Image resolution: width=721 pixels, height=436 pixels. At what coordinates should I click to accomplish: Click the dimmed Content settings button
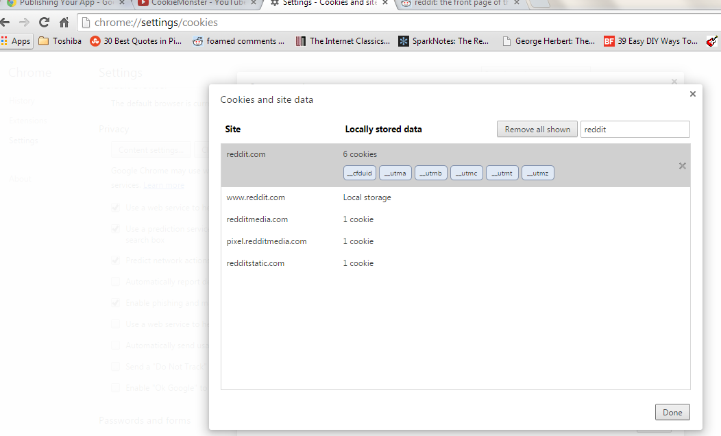(151, 150)
